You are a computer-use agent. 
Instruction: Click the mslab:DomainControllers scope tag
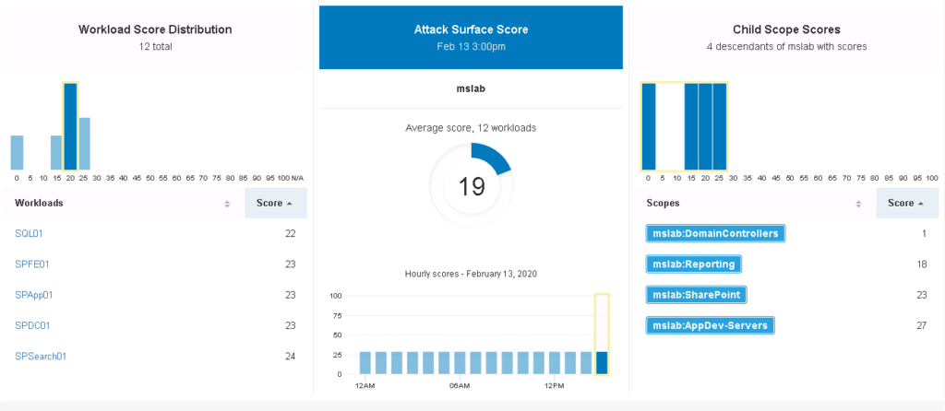pyautogui.click(x=715, y=233)
